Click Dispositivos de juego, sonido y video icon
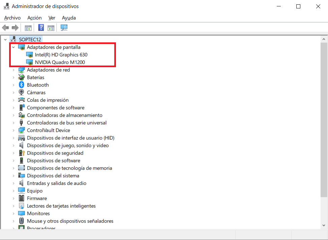 (21, 145)
